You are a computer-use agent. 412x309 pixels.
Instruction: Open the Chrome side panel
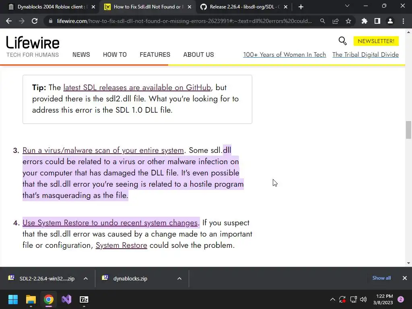(x=377, y=21)
